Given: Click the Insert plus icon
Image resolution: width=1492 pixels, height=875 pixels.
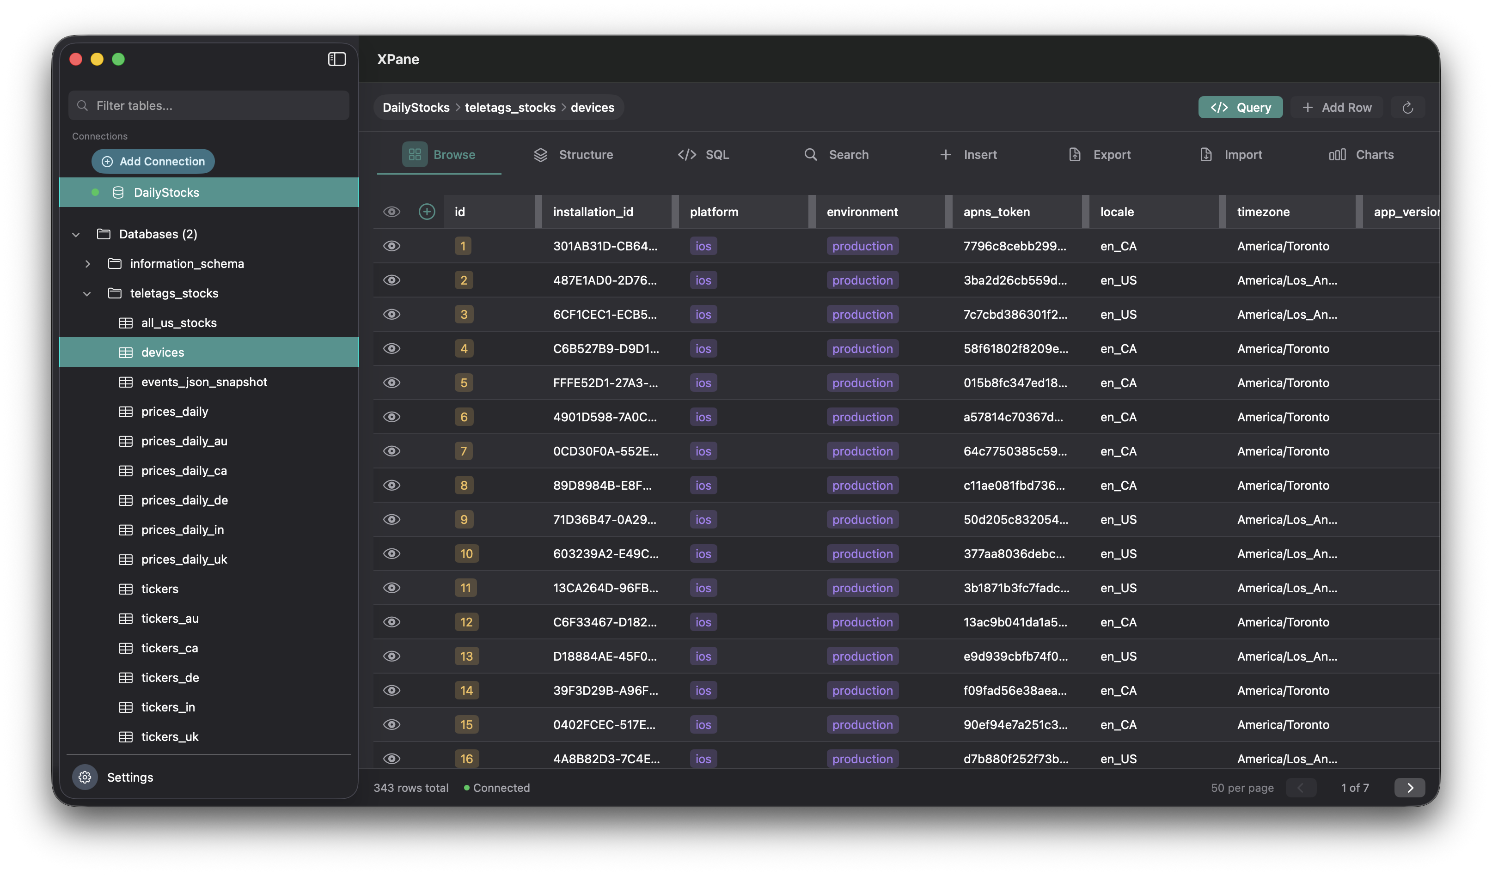Looking at the screenshot, I should point(946,154).
